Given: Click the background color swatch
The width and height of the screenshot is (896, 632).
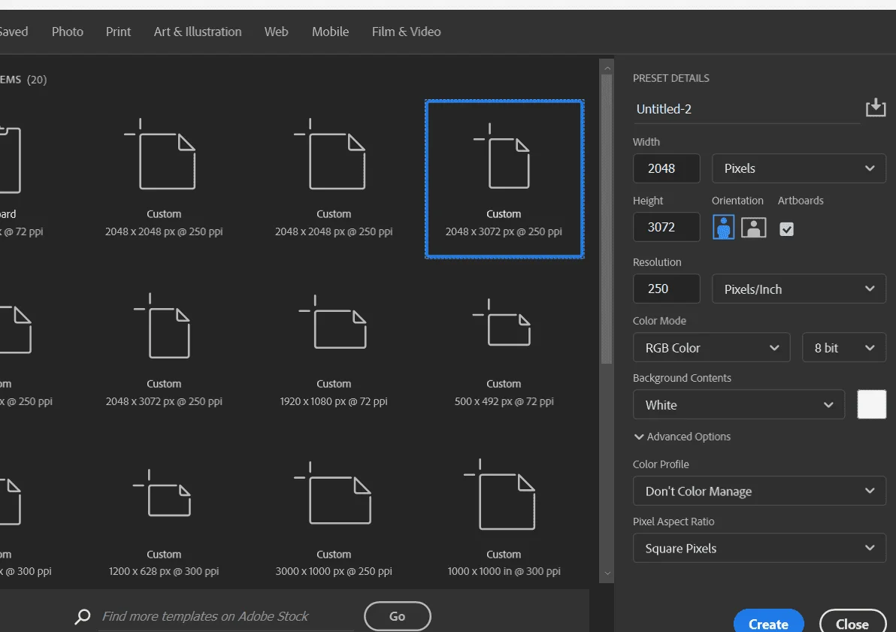Looking at the screenshot, I should [871, 404].
